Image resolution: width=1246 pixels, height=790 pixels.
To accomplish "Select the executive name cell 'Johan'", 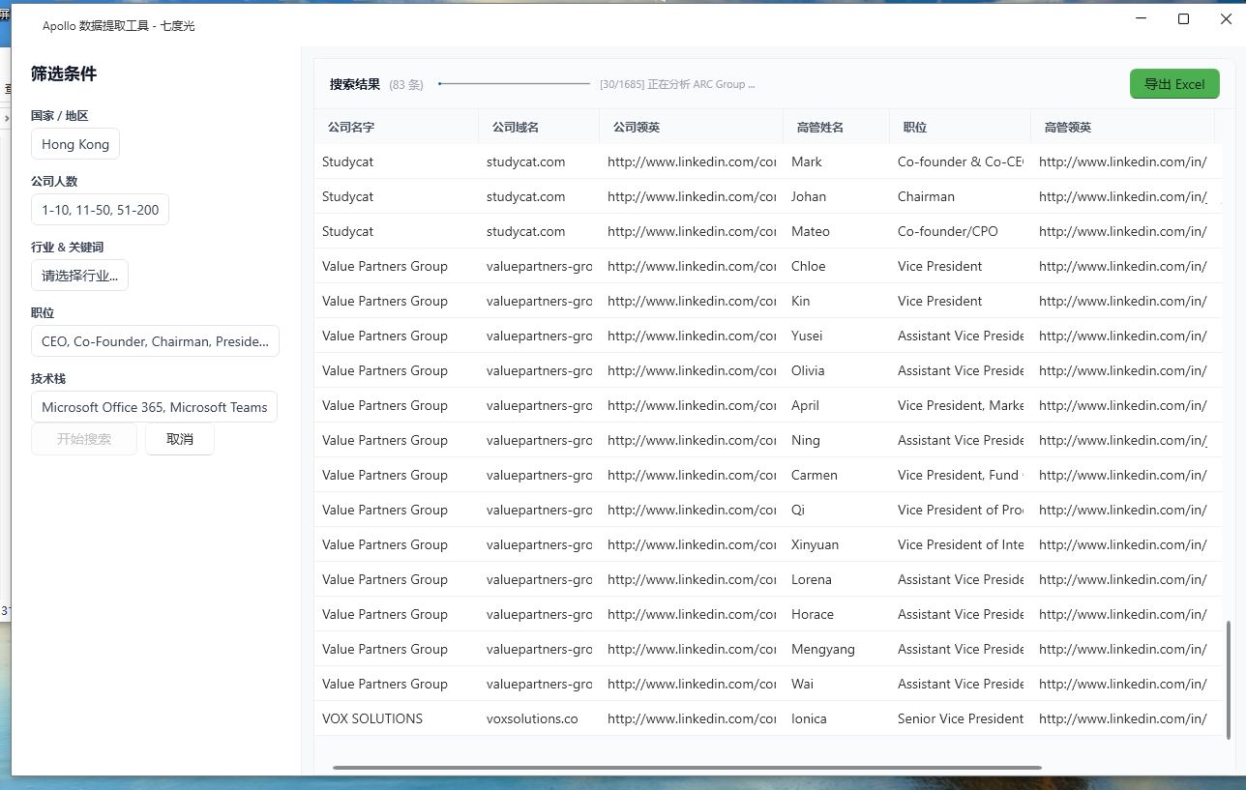I will point(837,196).
